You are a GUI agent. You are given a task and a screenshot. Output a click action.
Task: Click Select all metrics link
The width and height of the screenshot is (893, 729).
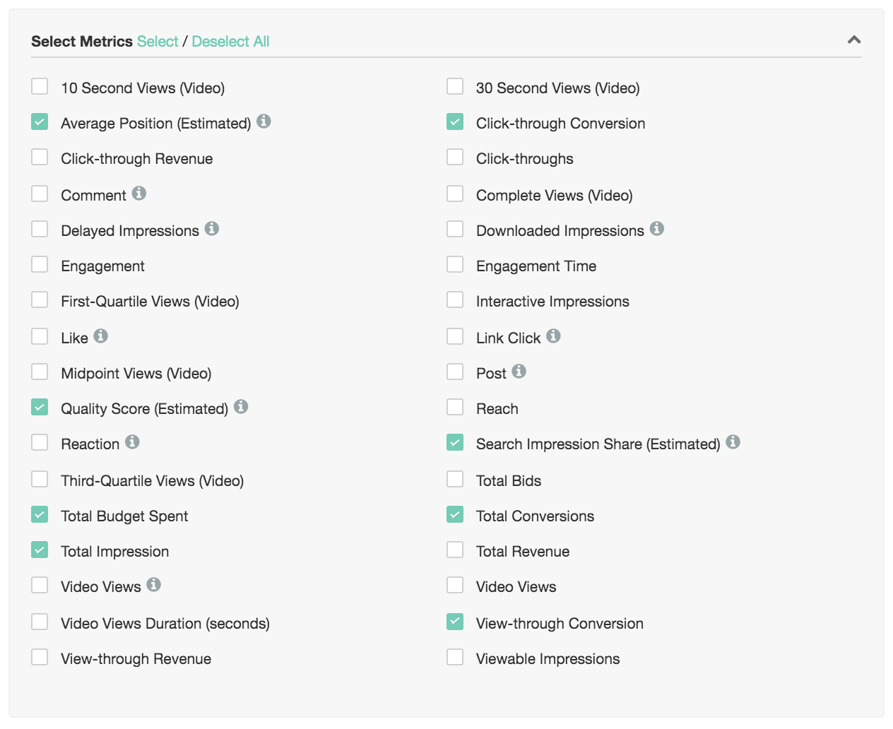click(x=158, y=42)
